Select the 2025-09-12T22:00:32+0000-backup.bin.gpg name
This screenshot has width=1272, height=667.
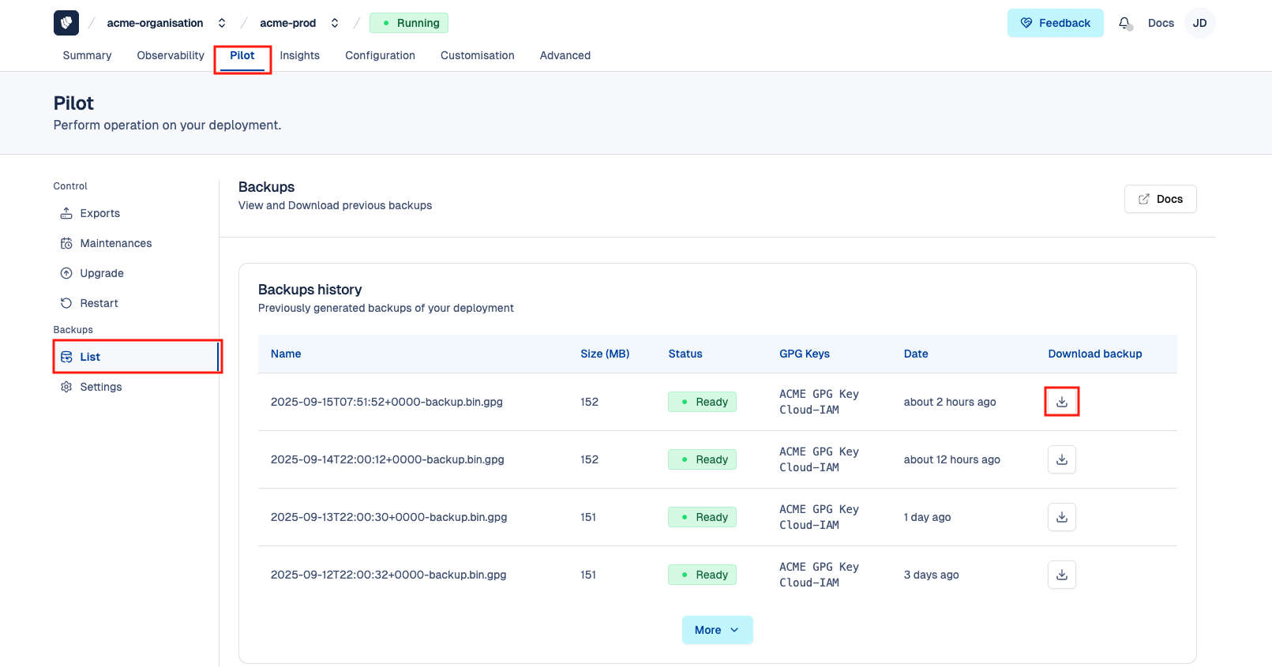pyautogui.click(x=388, y=575)
